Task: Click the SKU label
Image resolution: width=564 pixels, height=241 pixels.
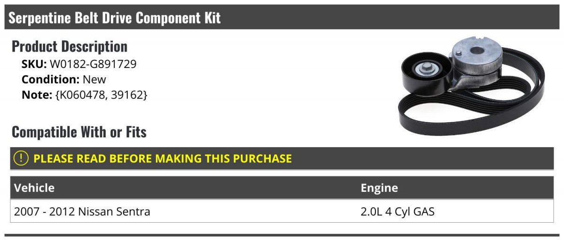Action: click(34, 64)
